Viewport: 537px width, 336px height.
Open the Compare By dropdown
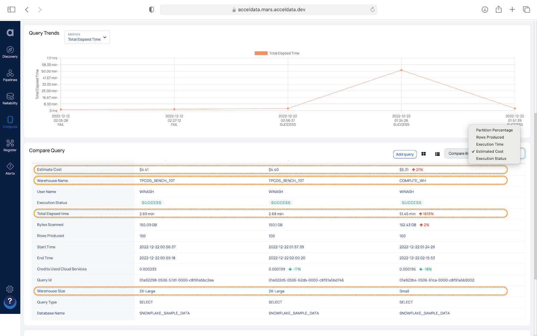coord(459,153)
